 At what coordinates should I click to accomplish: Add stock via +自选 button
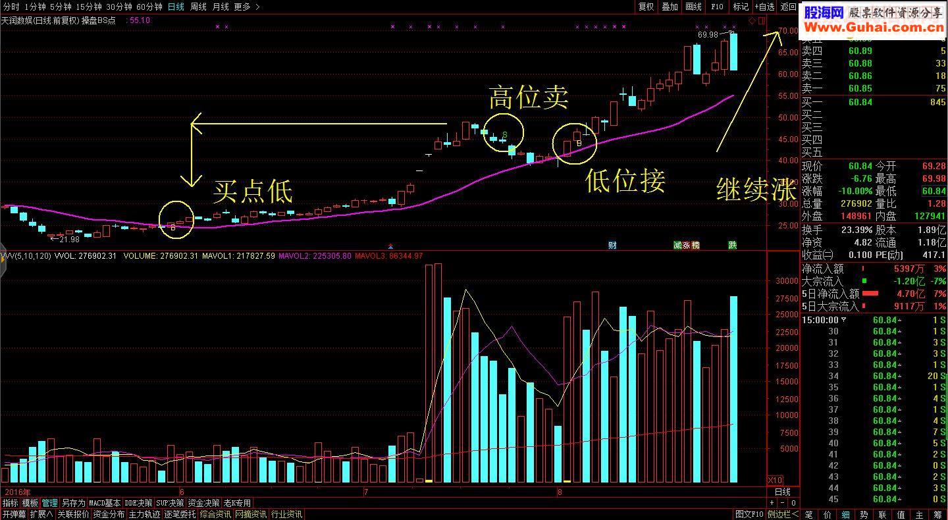pyautogui.click(x=764, y=7)
